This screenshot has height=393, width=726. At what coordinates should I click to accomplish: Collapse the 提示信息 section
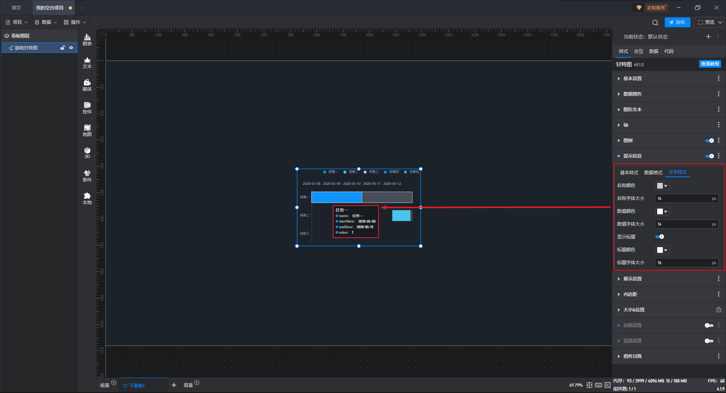point(619,156)
